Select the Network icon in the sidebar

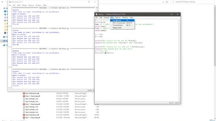click(4, 45)
